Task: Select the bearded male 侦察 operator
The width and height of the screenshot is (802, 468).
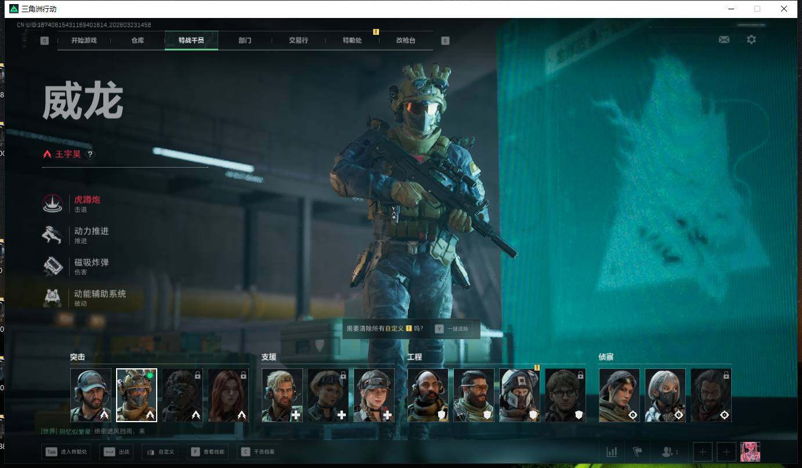Action: (x=711, y=395)
